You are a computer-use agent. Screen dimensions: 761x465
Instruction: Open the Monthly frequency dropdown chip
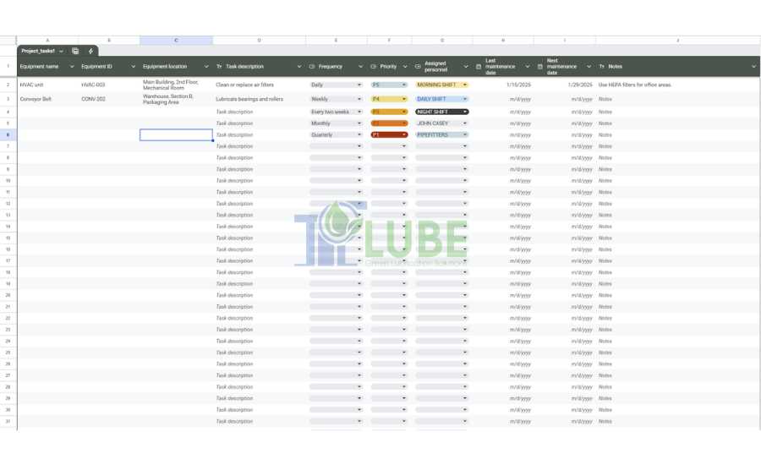click(336, 123)
